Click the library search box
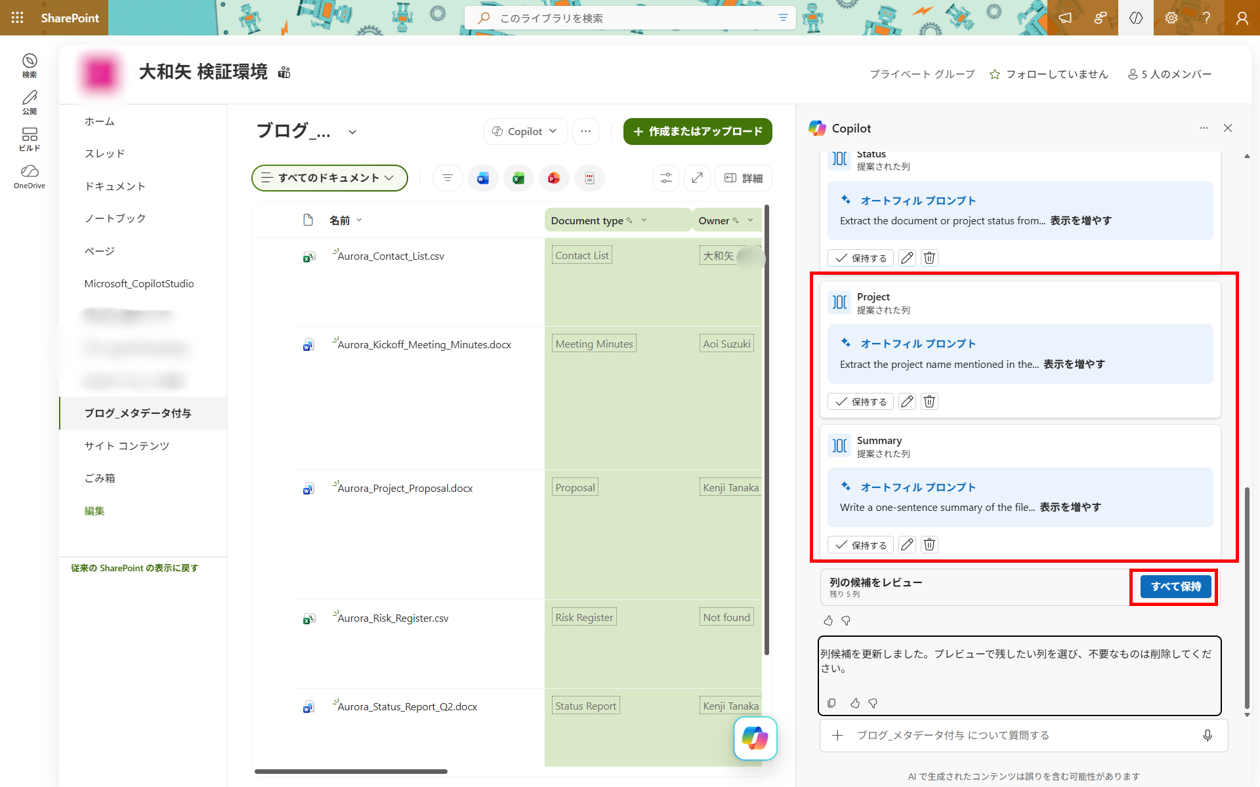1260x787 pixels. [x=630, y=18]
